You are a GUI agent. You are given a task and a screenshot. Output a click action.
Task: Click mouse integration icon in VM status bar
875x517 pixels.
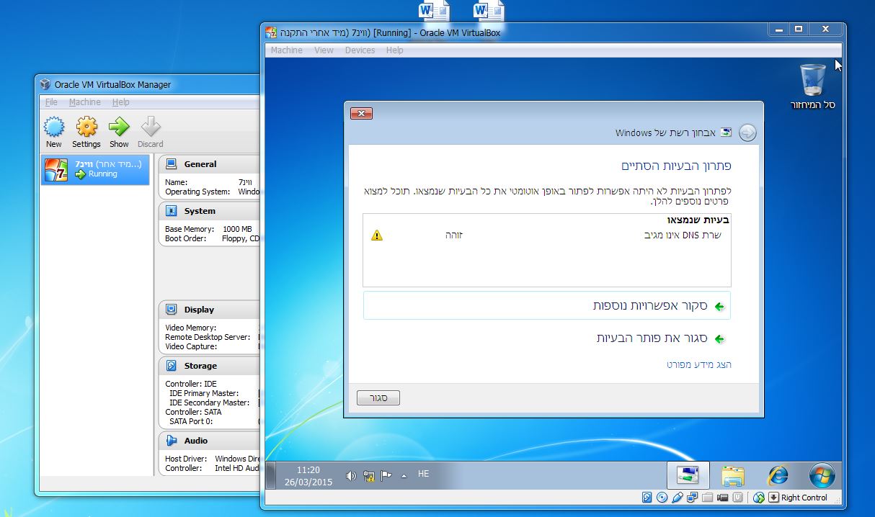click(x=759, y=498)
